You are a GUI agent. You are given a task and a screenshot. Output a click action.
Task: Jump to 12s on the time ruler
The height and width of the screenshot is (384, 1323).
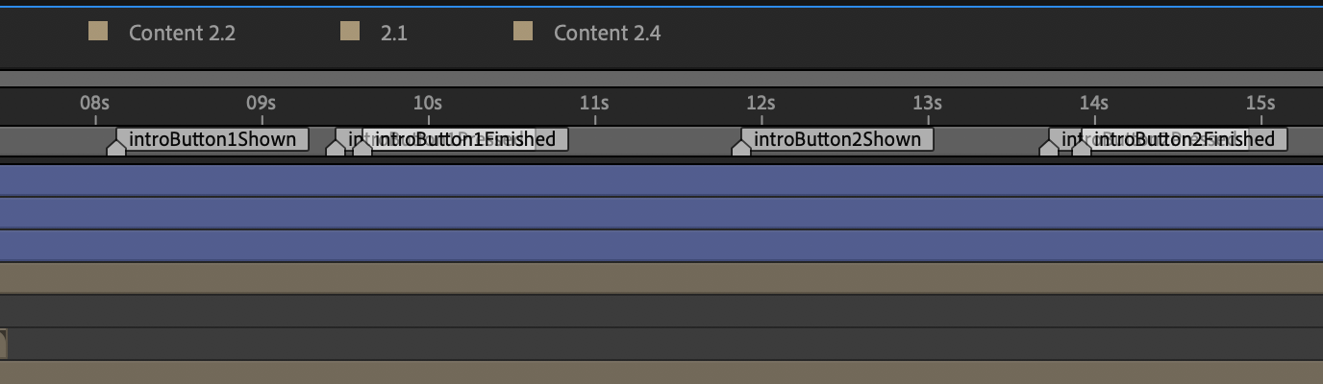pyautogui.click(x=761, y=104)
